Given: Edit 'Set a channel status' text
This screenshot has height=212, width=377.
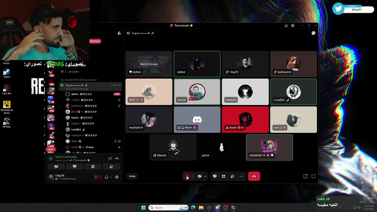Looking at the screenshot, I should pos(76,89).
